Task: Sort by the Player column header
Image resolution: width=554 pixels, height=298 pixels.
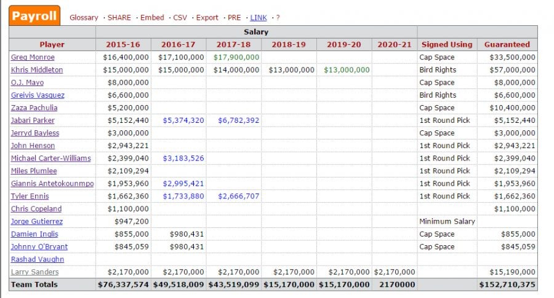Action: click(52, 44)
